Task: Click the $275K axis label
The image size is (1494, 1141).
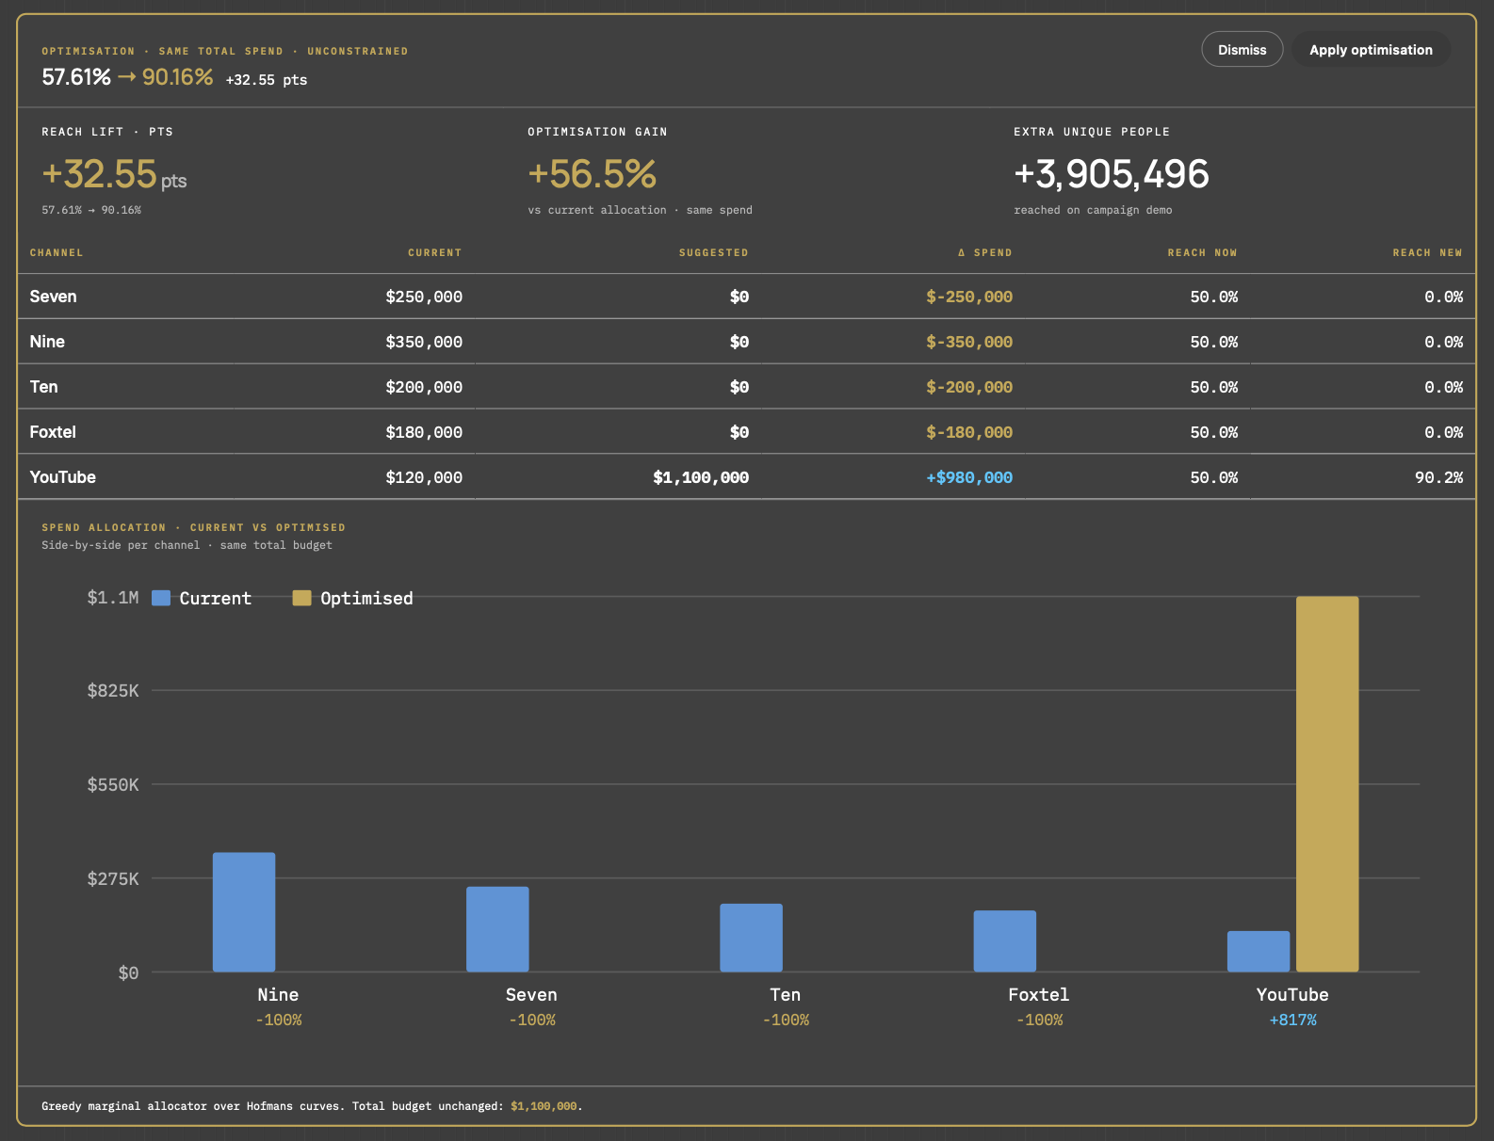Action: click(x=113, y=879)
